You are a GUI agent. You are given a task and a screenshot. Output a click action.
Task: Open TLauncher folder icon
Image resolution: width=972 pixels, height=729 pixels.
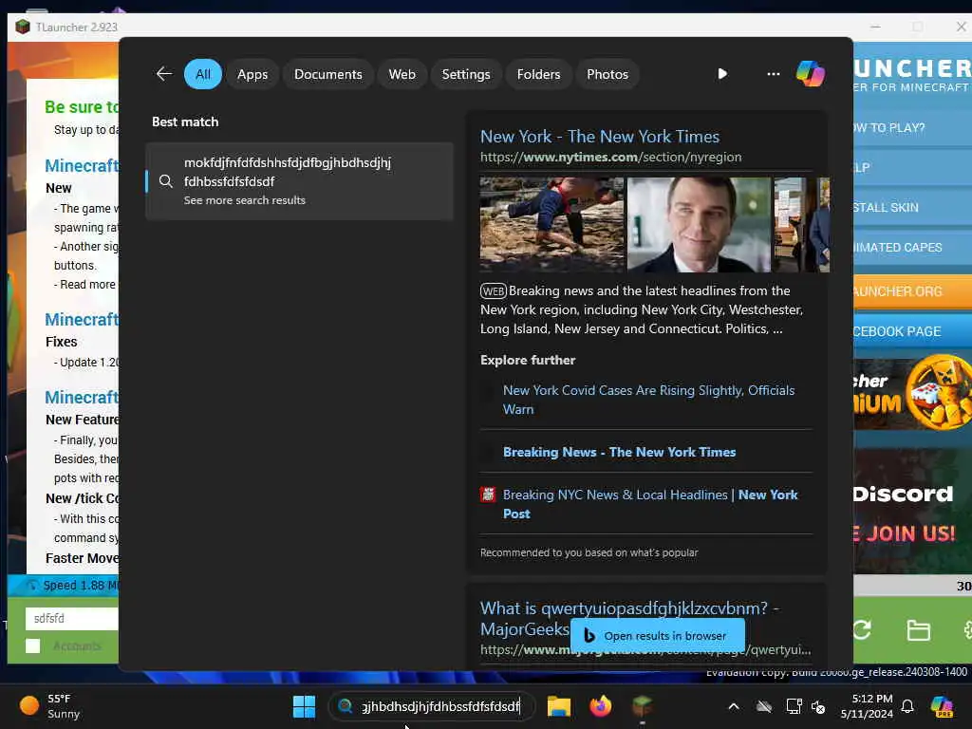click(x=918, y=630)
